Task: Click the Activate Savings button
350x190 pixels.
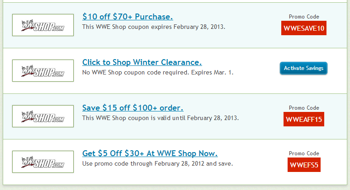Action: click(303, 68)
